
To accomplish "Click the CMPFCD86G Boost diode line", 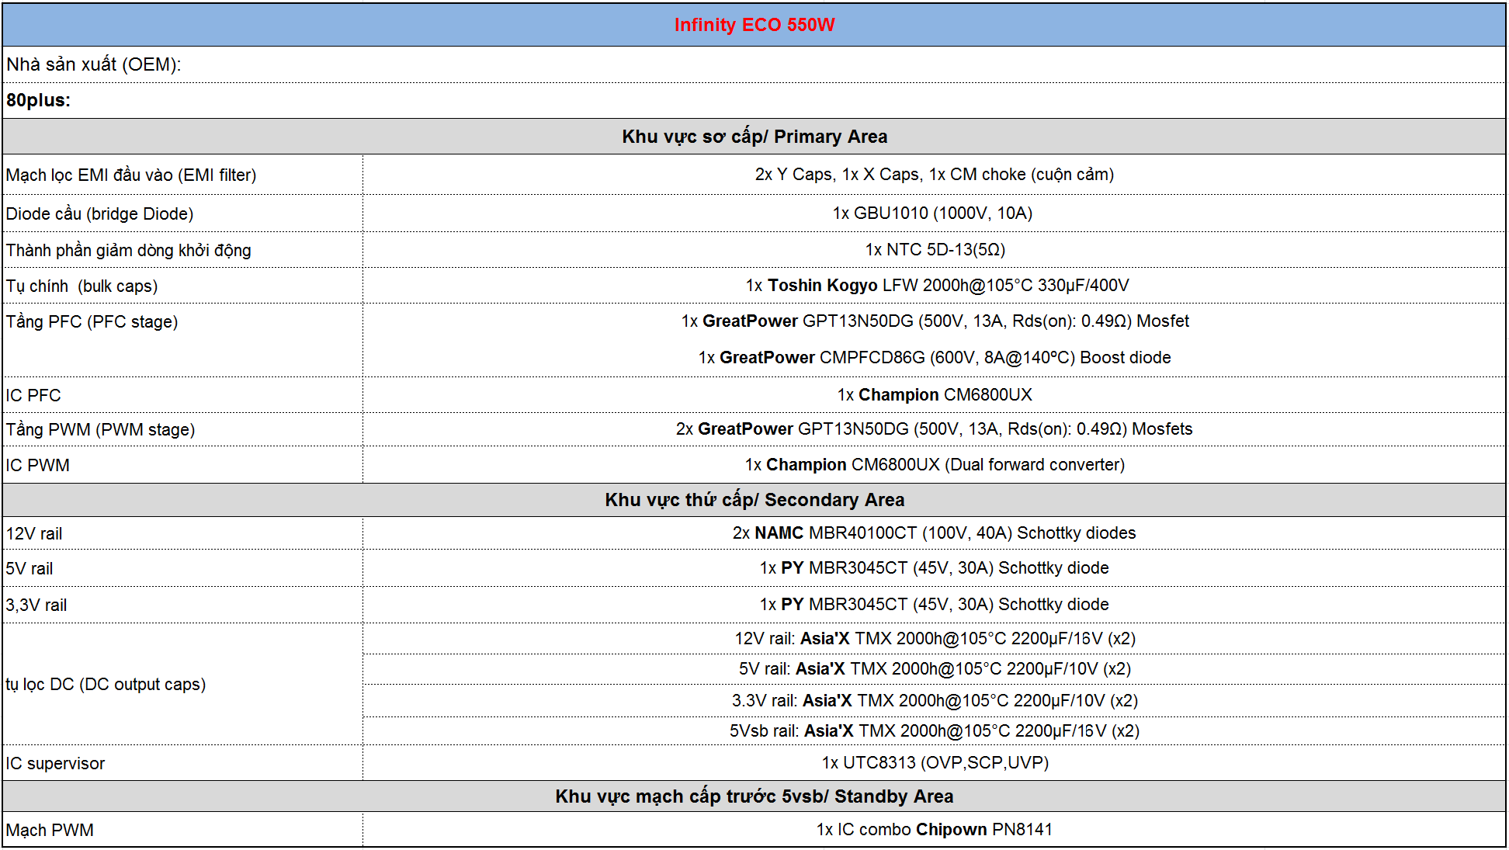I will pos(934,357).
